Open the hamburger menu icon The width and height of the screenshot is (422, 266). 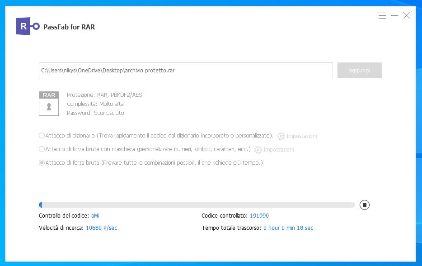pyautogui.click(x=382, y=16)
